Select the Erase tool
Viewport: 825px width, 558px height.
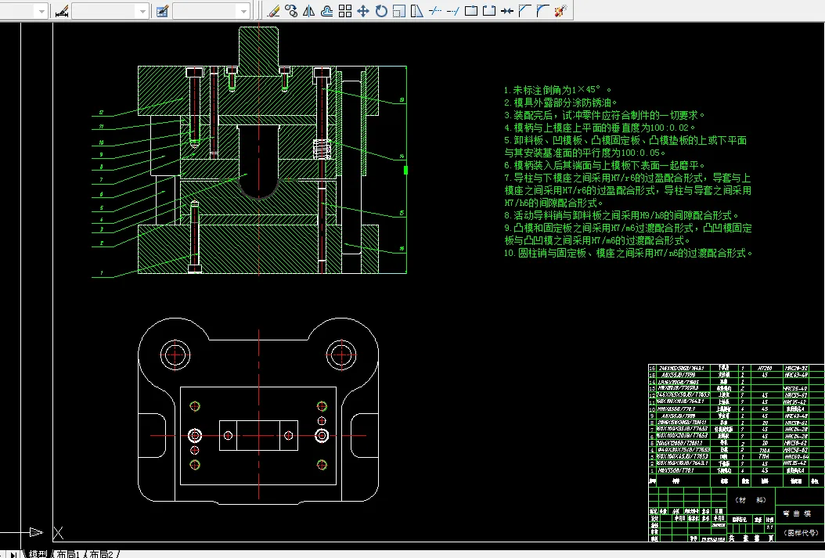[x=273, y=11]
